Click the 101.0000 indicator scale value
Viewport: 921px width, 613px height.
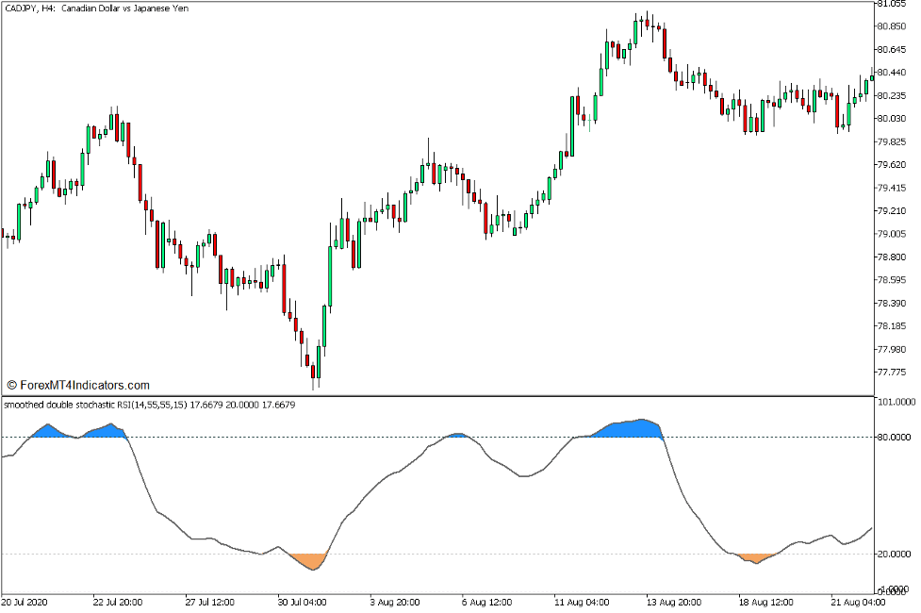pyautogui.click(x=894, y=400)
